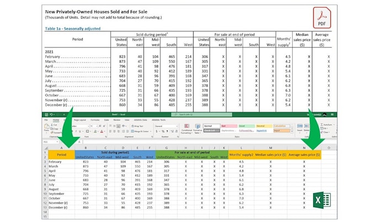Toggle Align Right in alignment group
Image resolution: width=375 pixels, height=224 pixels.
pyautogui.click(x=119, y=132)
